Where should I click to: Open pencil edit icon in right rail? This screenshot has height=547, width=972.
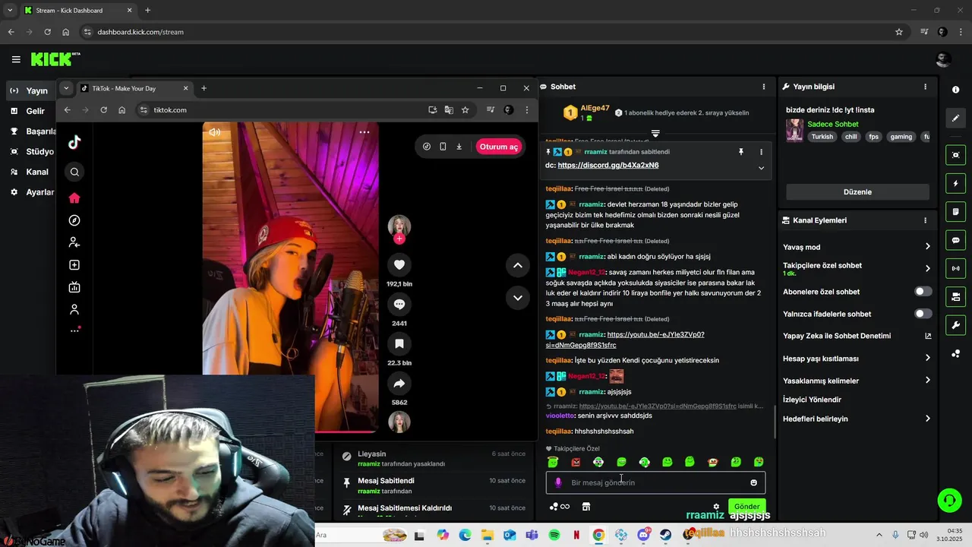[955, 119]
